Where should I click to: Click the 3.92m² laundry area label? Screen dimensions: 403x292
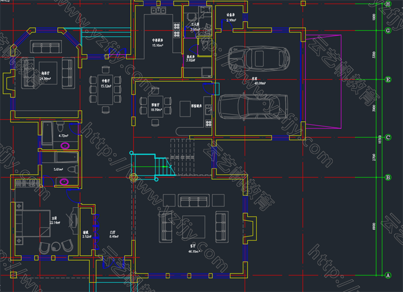(191, 60)
